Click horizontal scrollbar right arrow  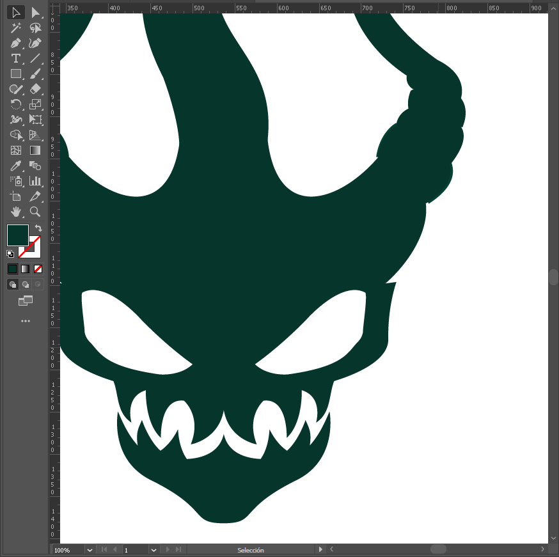click(x=542, y=549)
